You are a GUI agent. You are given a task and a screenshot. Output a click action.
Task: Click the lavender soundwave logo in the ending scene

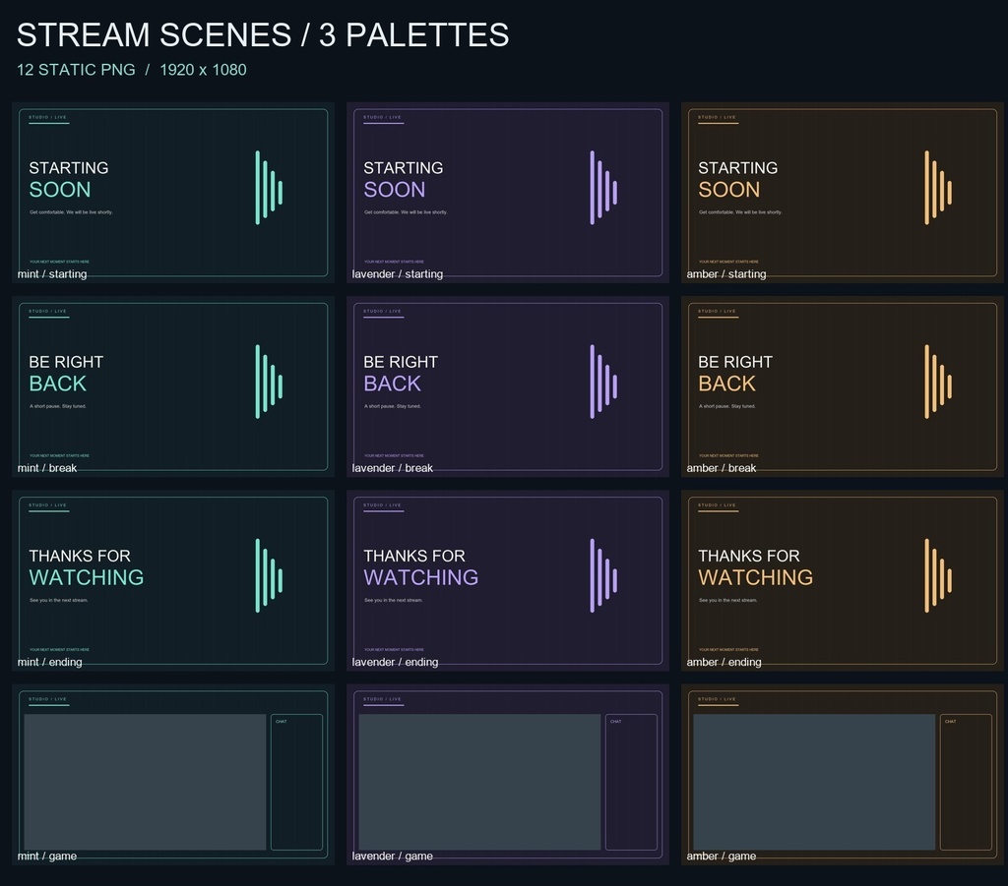click(603, 575)
